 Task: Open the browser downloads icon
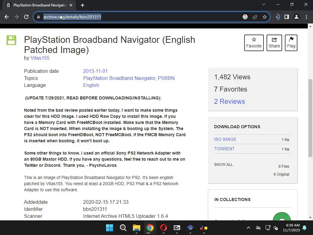coord(277,17)
